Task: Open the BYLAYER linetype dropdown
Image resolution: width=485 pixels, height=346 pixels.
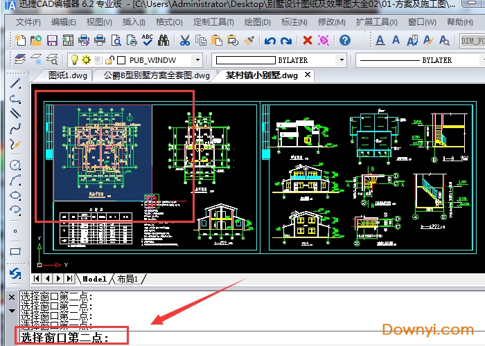Action: click(x=477, y=60)
